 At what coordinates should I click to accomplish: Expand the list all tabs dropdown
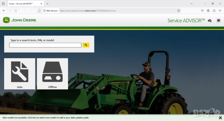(192, 4)
